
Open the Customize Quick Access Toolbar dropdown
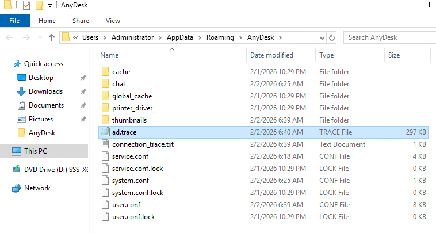pyautogui.click(x=50, y=6)
